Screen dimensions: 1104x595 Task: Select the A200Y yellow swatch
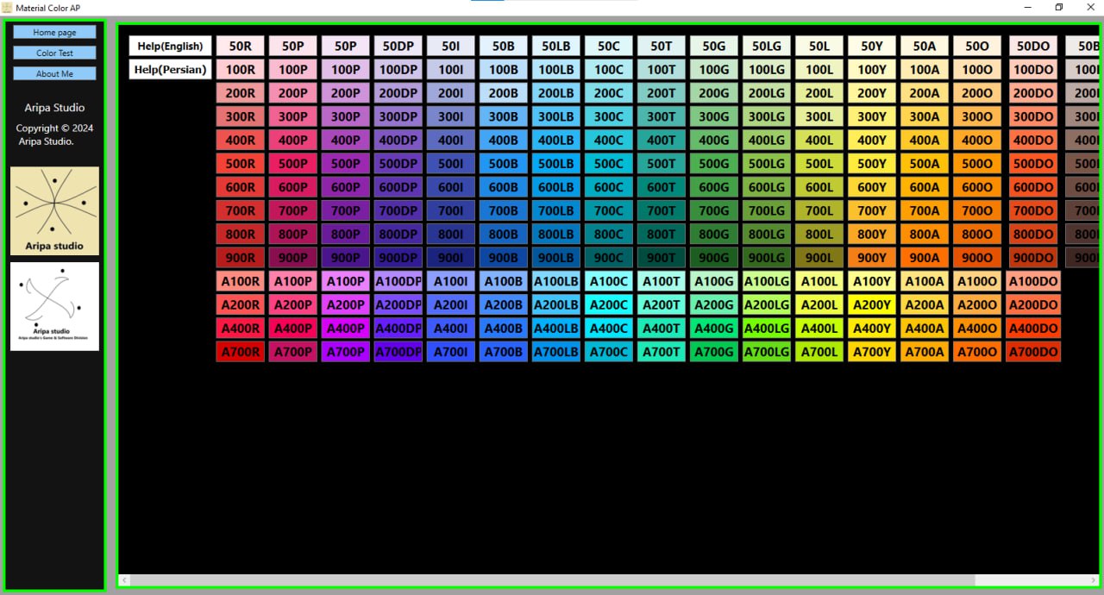click(872, 304)
